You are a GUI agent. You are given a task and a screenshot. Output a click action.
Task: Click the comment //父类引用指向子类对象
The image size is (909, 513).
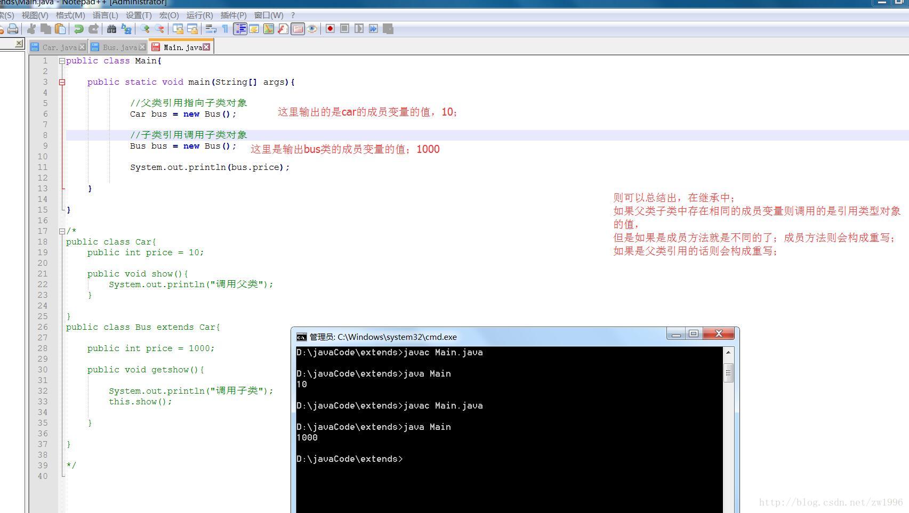[x=189, y=103]
